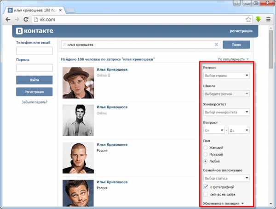Expand the Жизненная позиция section
The width and height of the screenshot is (276, 209).
[224, 203]
